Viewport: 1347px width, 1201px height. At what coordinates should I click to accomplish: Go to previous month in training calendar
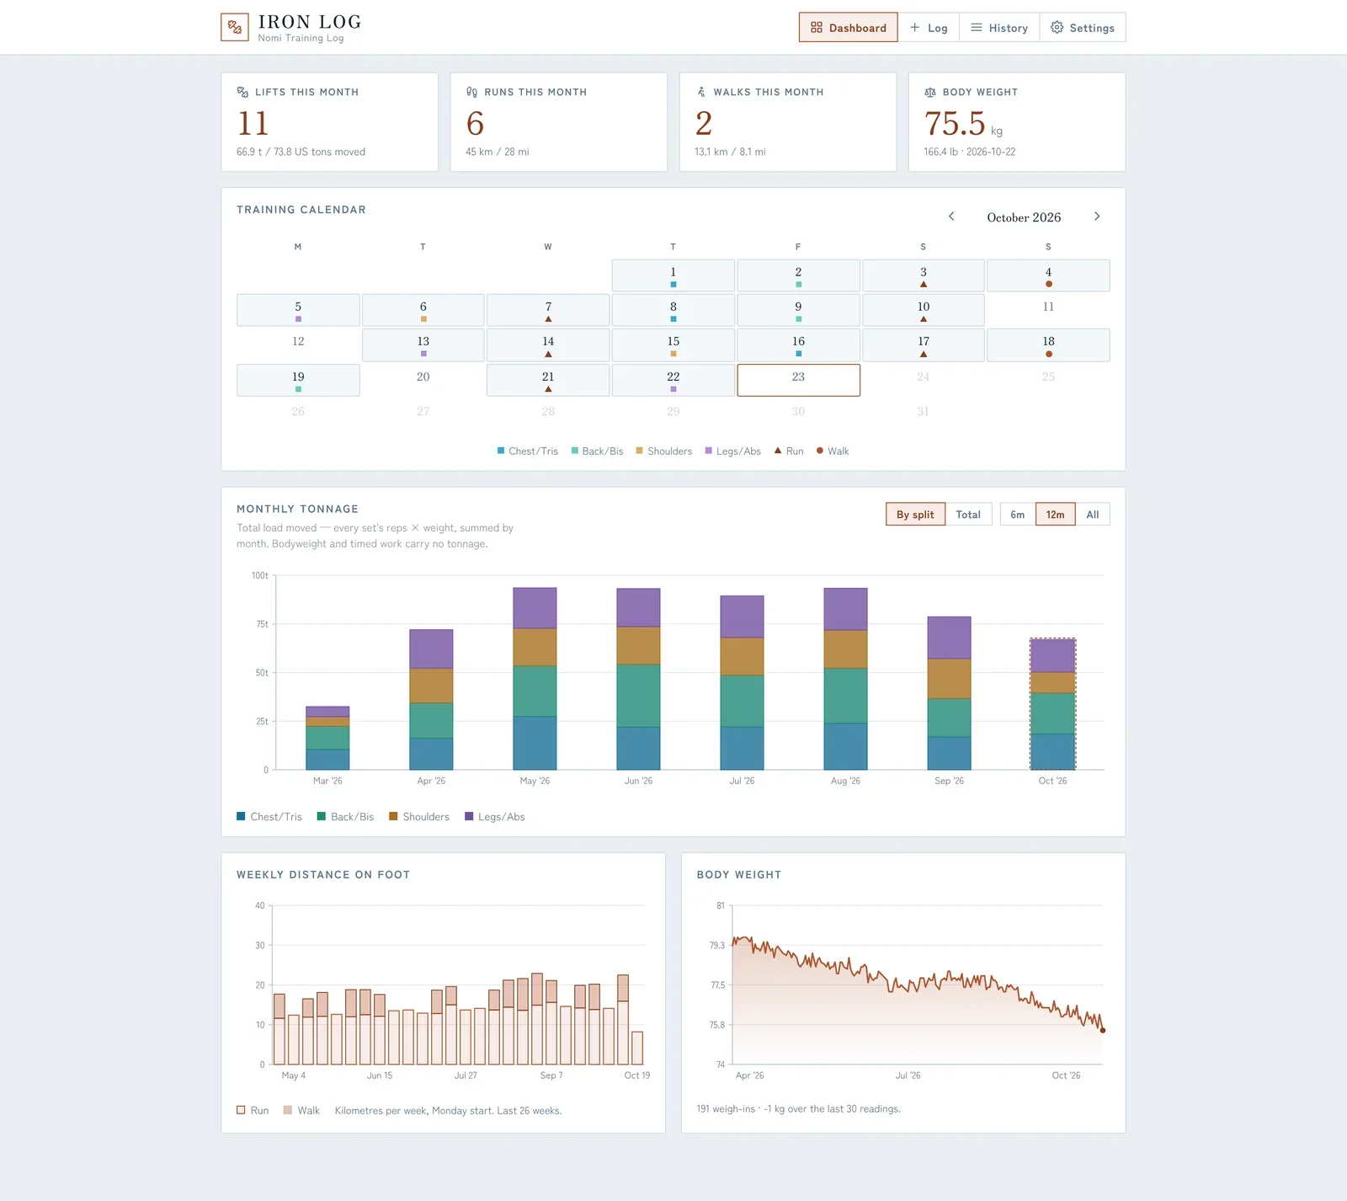[951, 216]
